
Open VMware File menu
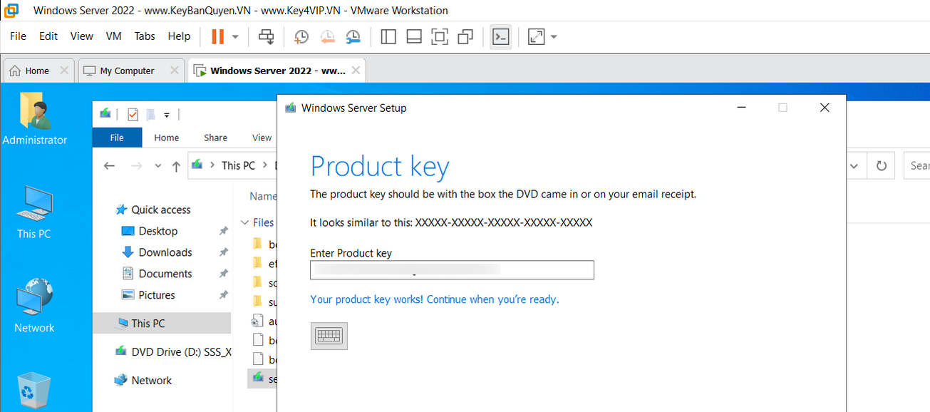point(18,36)
